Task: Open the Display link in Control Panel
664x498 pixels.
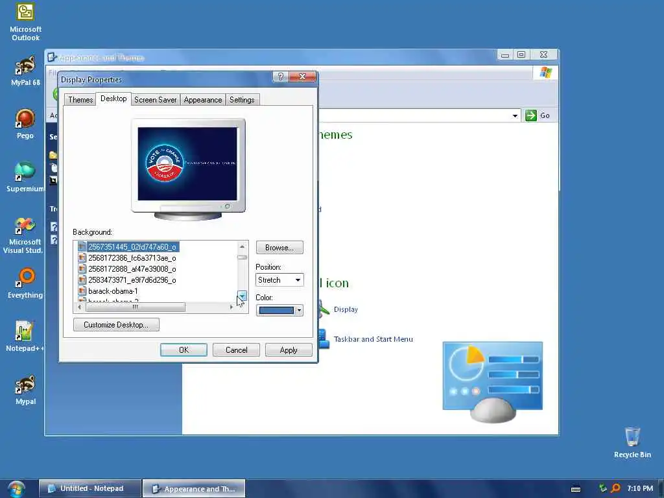Action: point(346,309)
